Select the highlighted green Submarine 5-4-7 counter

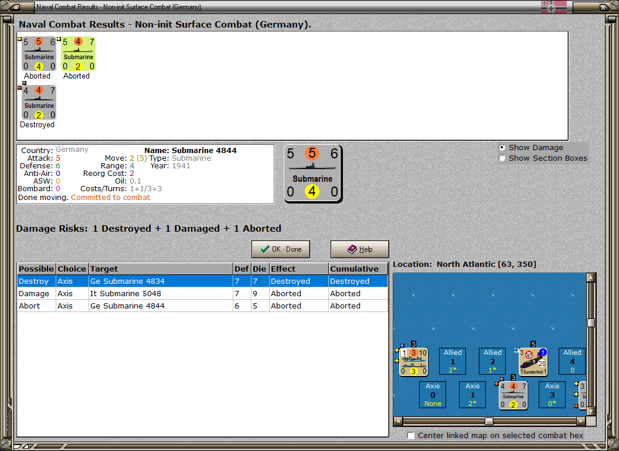(79, 54)
